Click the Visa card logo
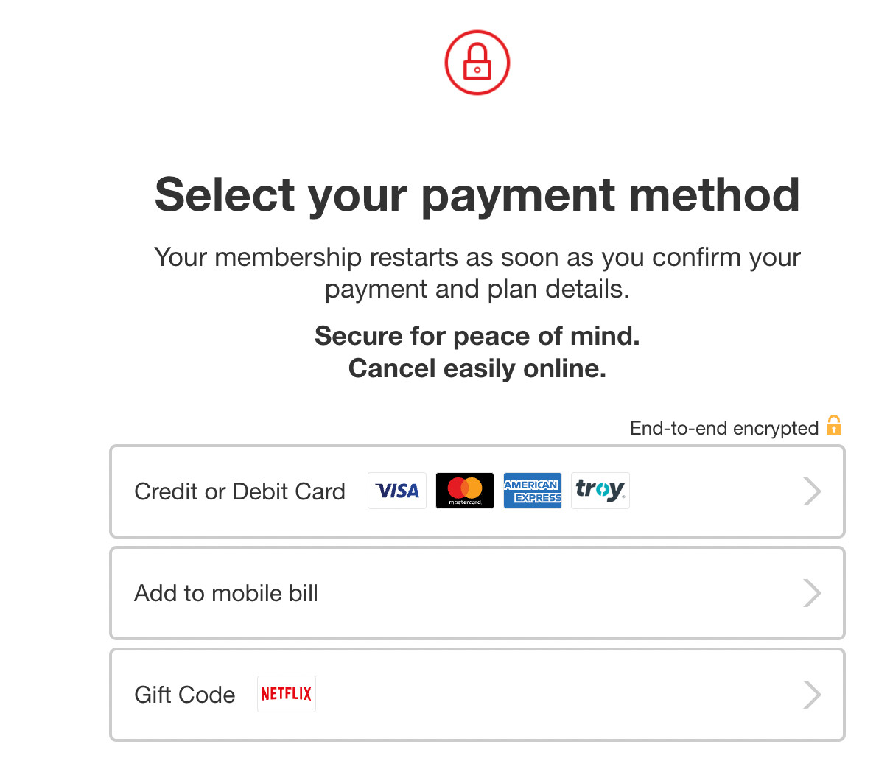This screenshot has width=890, height=775. point(397,491)
